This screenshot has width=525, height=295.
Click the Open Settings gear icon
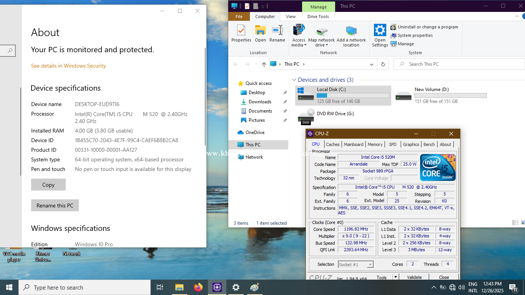(380, 30)
